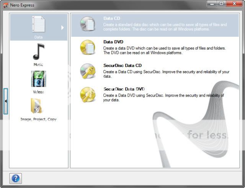
Task: Click text "Create a Data DVD using SecurDisc"
Action: tap(134, 95)
